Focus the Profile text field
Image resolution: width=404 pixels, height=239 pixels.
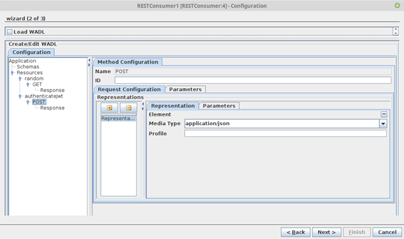click(x=286, y=133)
